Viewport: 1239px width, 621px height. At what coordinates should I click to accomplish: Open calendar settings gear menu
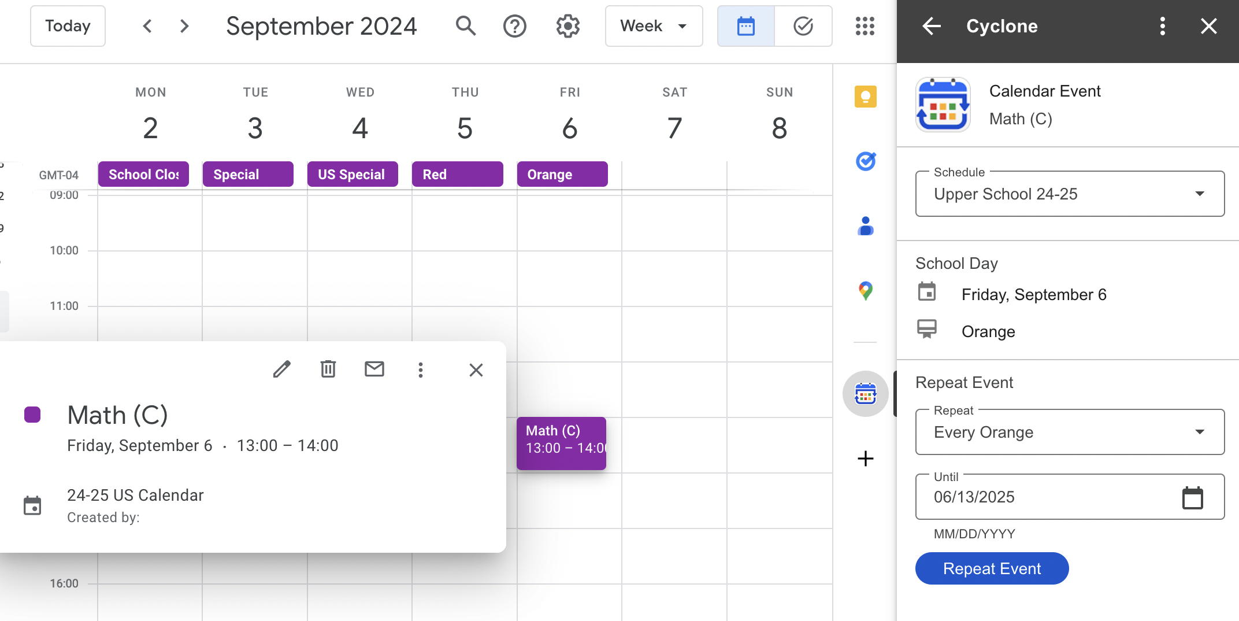click(568, 26)
